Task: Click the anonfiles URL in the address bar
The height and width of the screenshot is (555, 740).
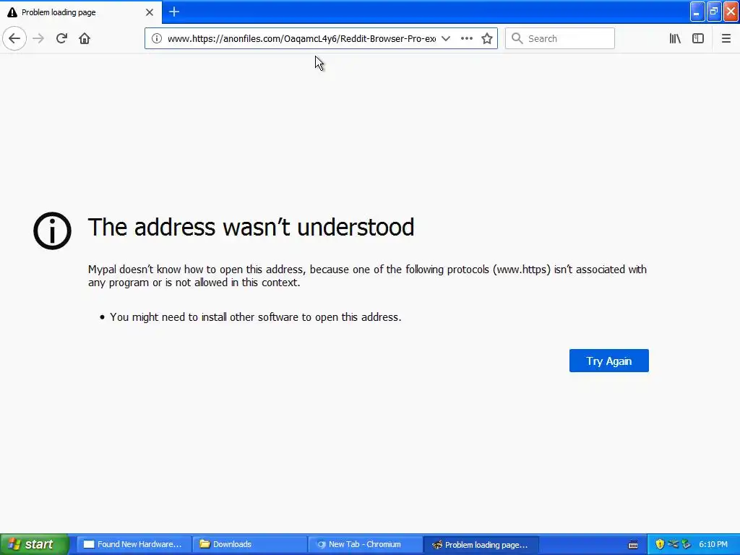Action: (301, 38)
